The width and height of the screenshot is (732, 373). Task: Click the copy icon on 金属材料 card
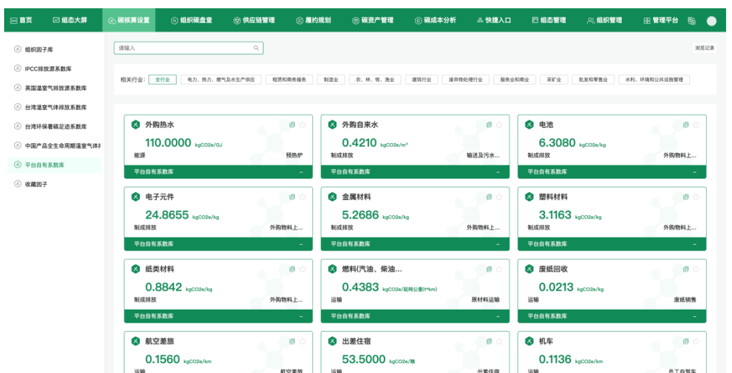coord(489,197)
